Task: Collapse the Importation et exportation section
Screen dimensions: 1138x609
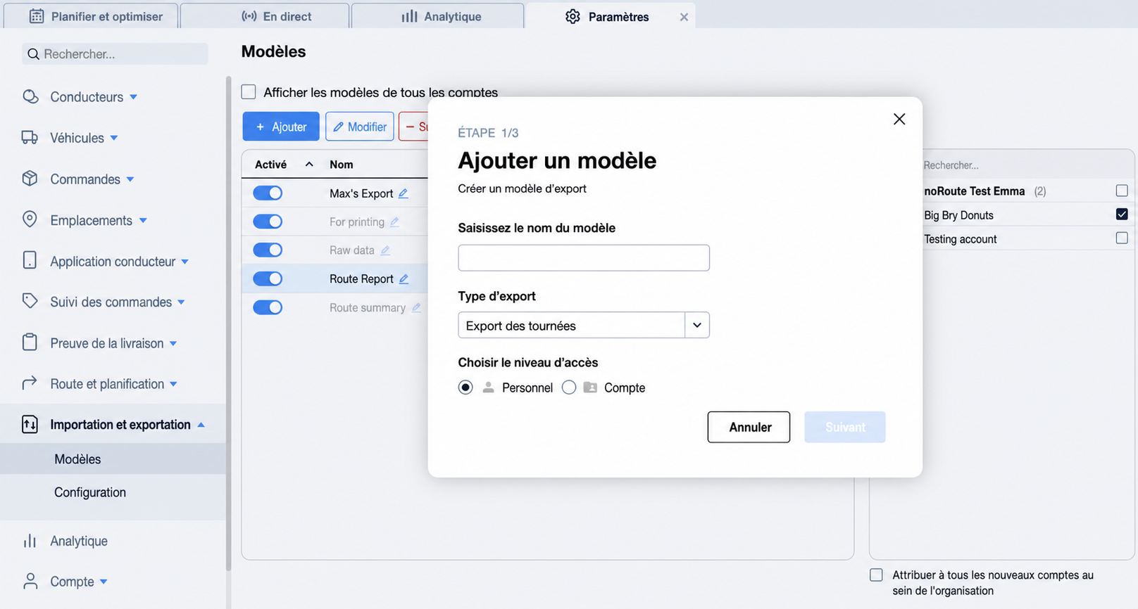Action: [x=201, y=425]
